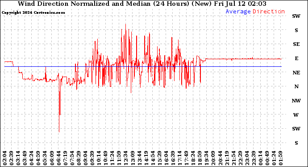This screenshot has width=308, height=167.
Task: Click the 11:24 time label
Action: tap(112, 158)
